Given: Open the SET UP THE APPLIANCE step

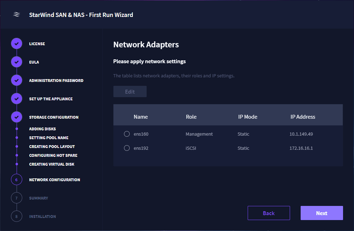Looking at the screenshot, I should pos(51,99).
